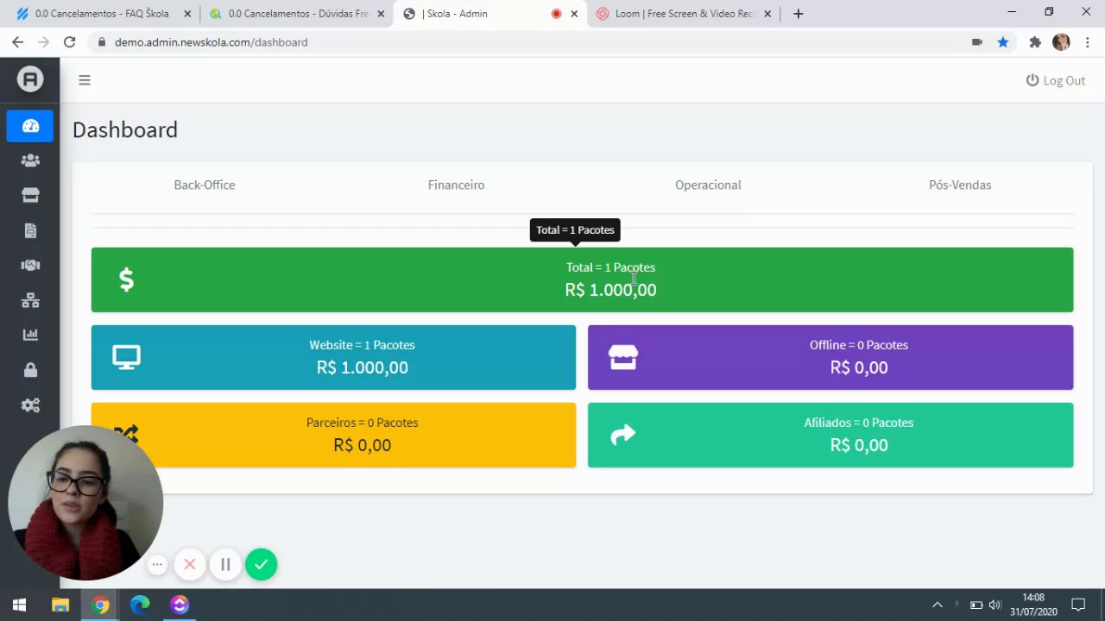Screen dimensions: 1105x621
Task: Open the Windows Start menu
Action: tap(19, 605)
